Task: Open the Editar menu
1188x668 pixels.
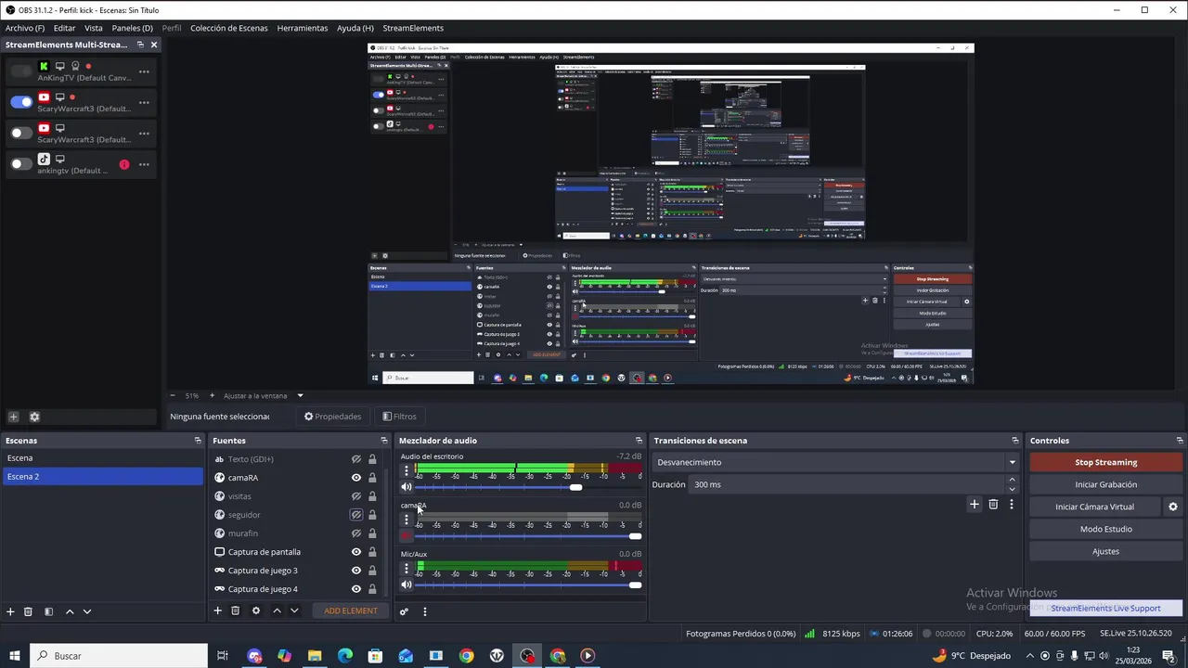Action: tap(64, 28)
